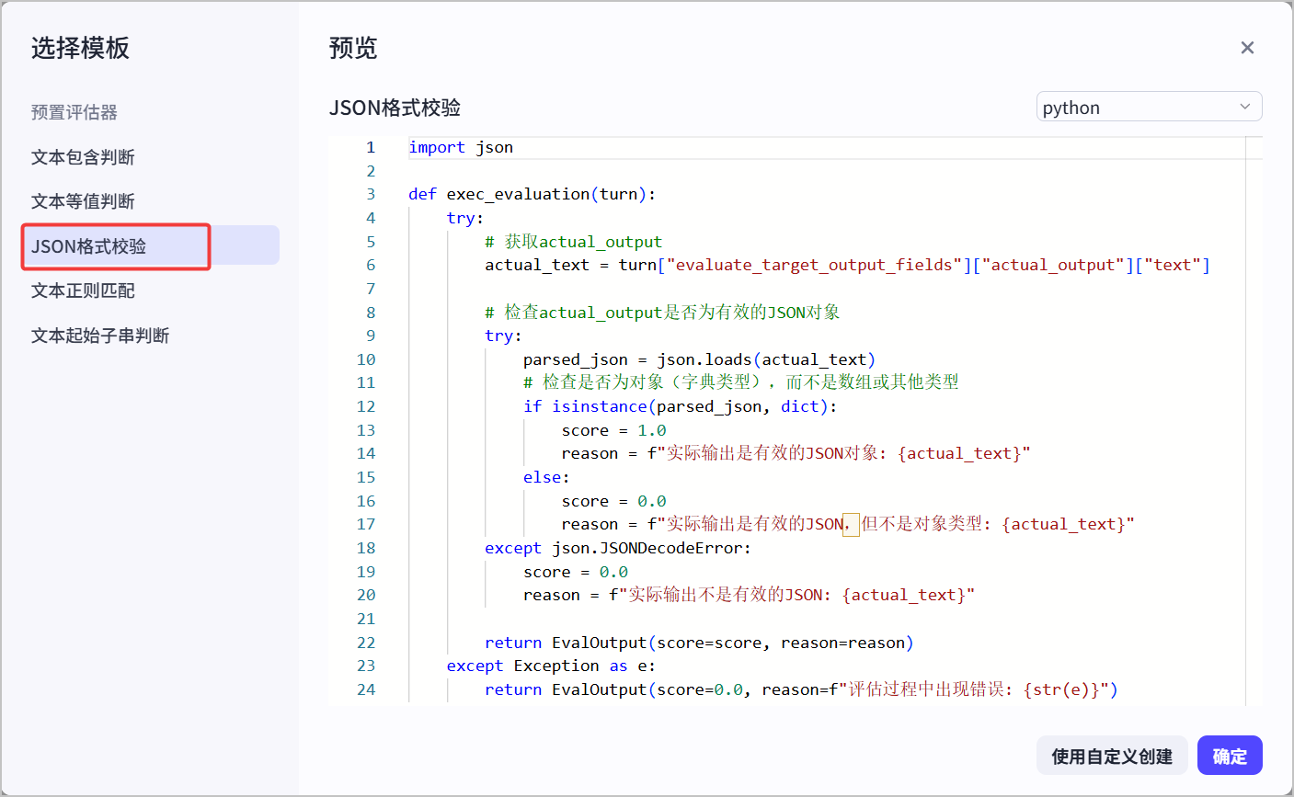Click 'def exec_evaluation(turn):' code line
The image size is (1294, 797).
tap(532, 194)
